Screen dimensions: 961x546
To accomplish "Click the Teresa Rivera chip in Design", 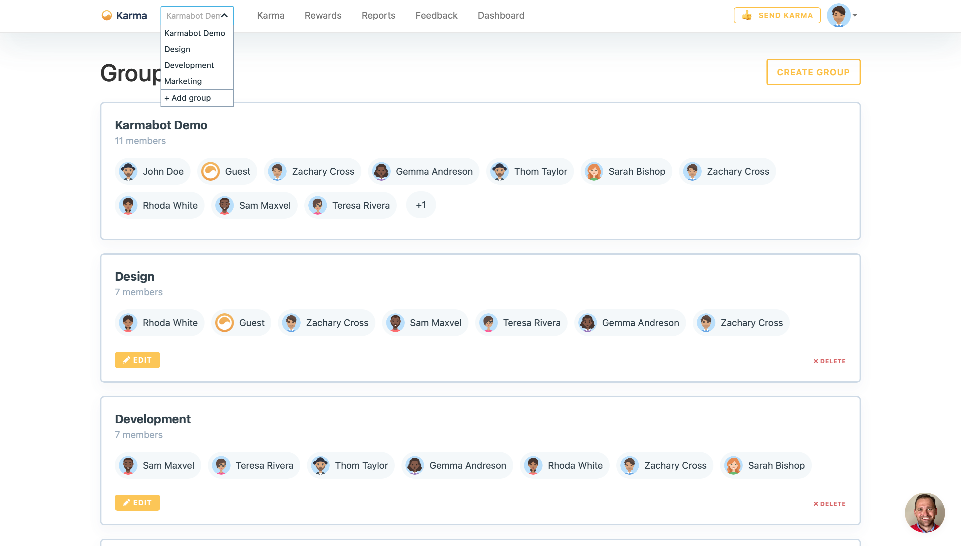I will (x=521, y=323).
